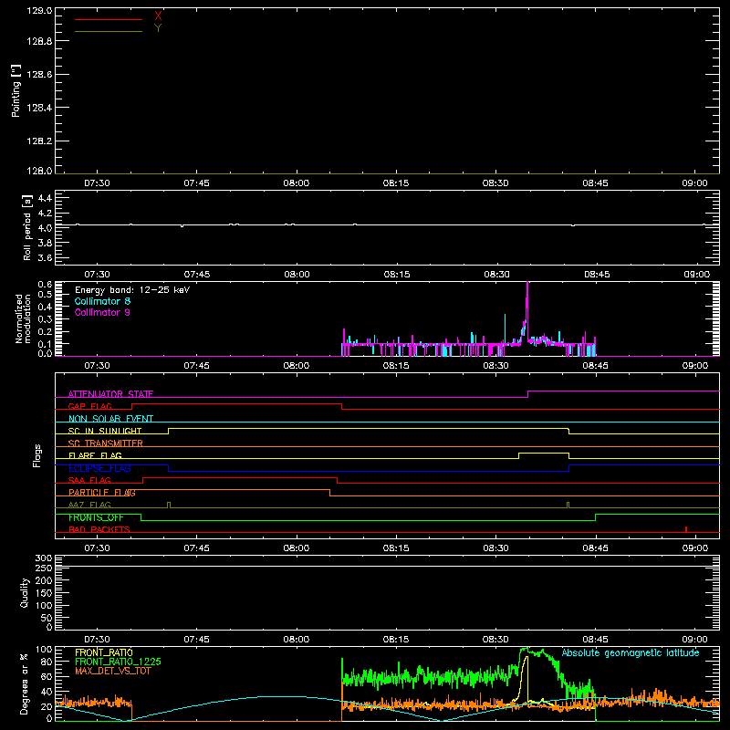Click the 128.2 tick label
The height and width of the screenshot is (730, 730).
click(x=39, y=141)
